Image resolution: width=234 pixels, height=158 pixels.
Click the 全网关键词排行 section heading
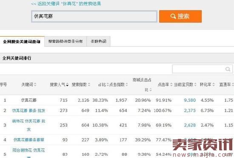(x=17, y=58)
